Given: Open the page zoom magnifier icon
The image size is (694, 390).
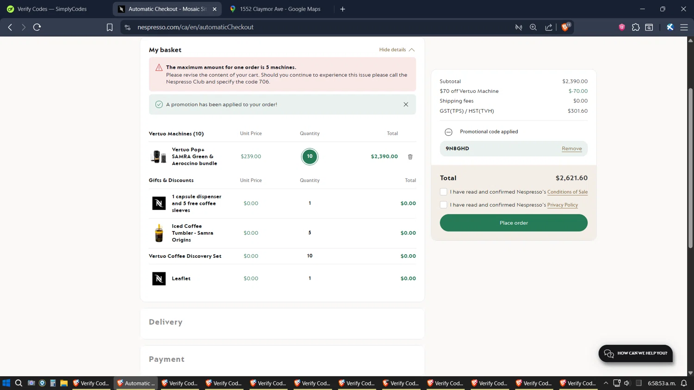Looking at the screenshot, I should pyautogui.click(x=533, y=27).
